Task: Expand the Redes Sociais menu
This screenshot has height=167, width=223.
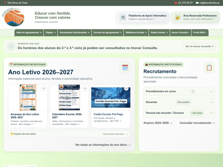Action: click(x=159, y=33)
